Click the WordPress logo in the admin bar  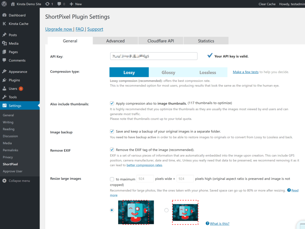[x=4, y=4]
